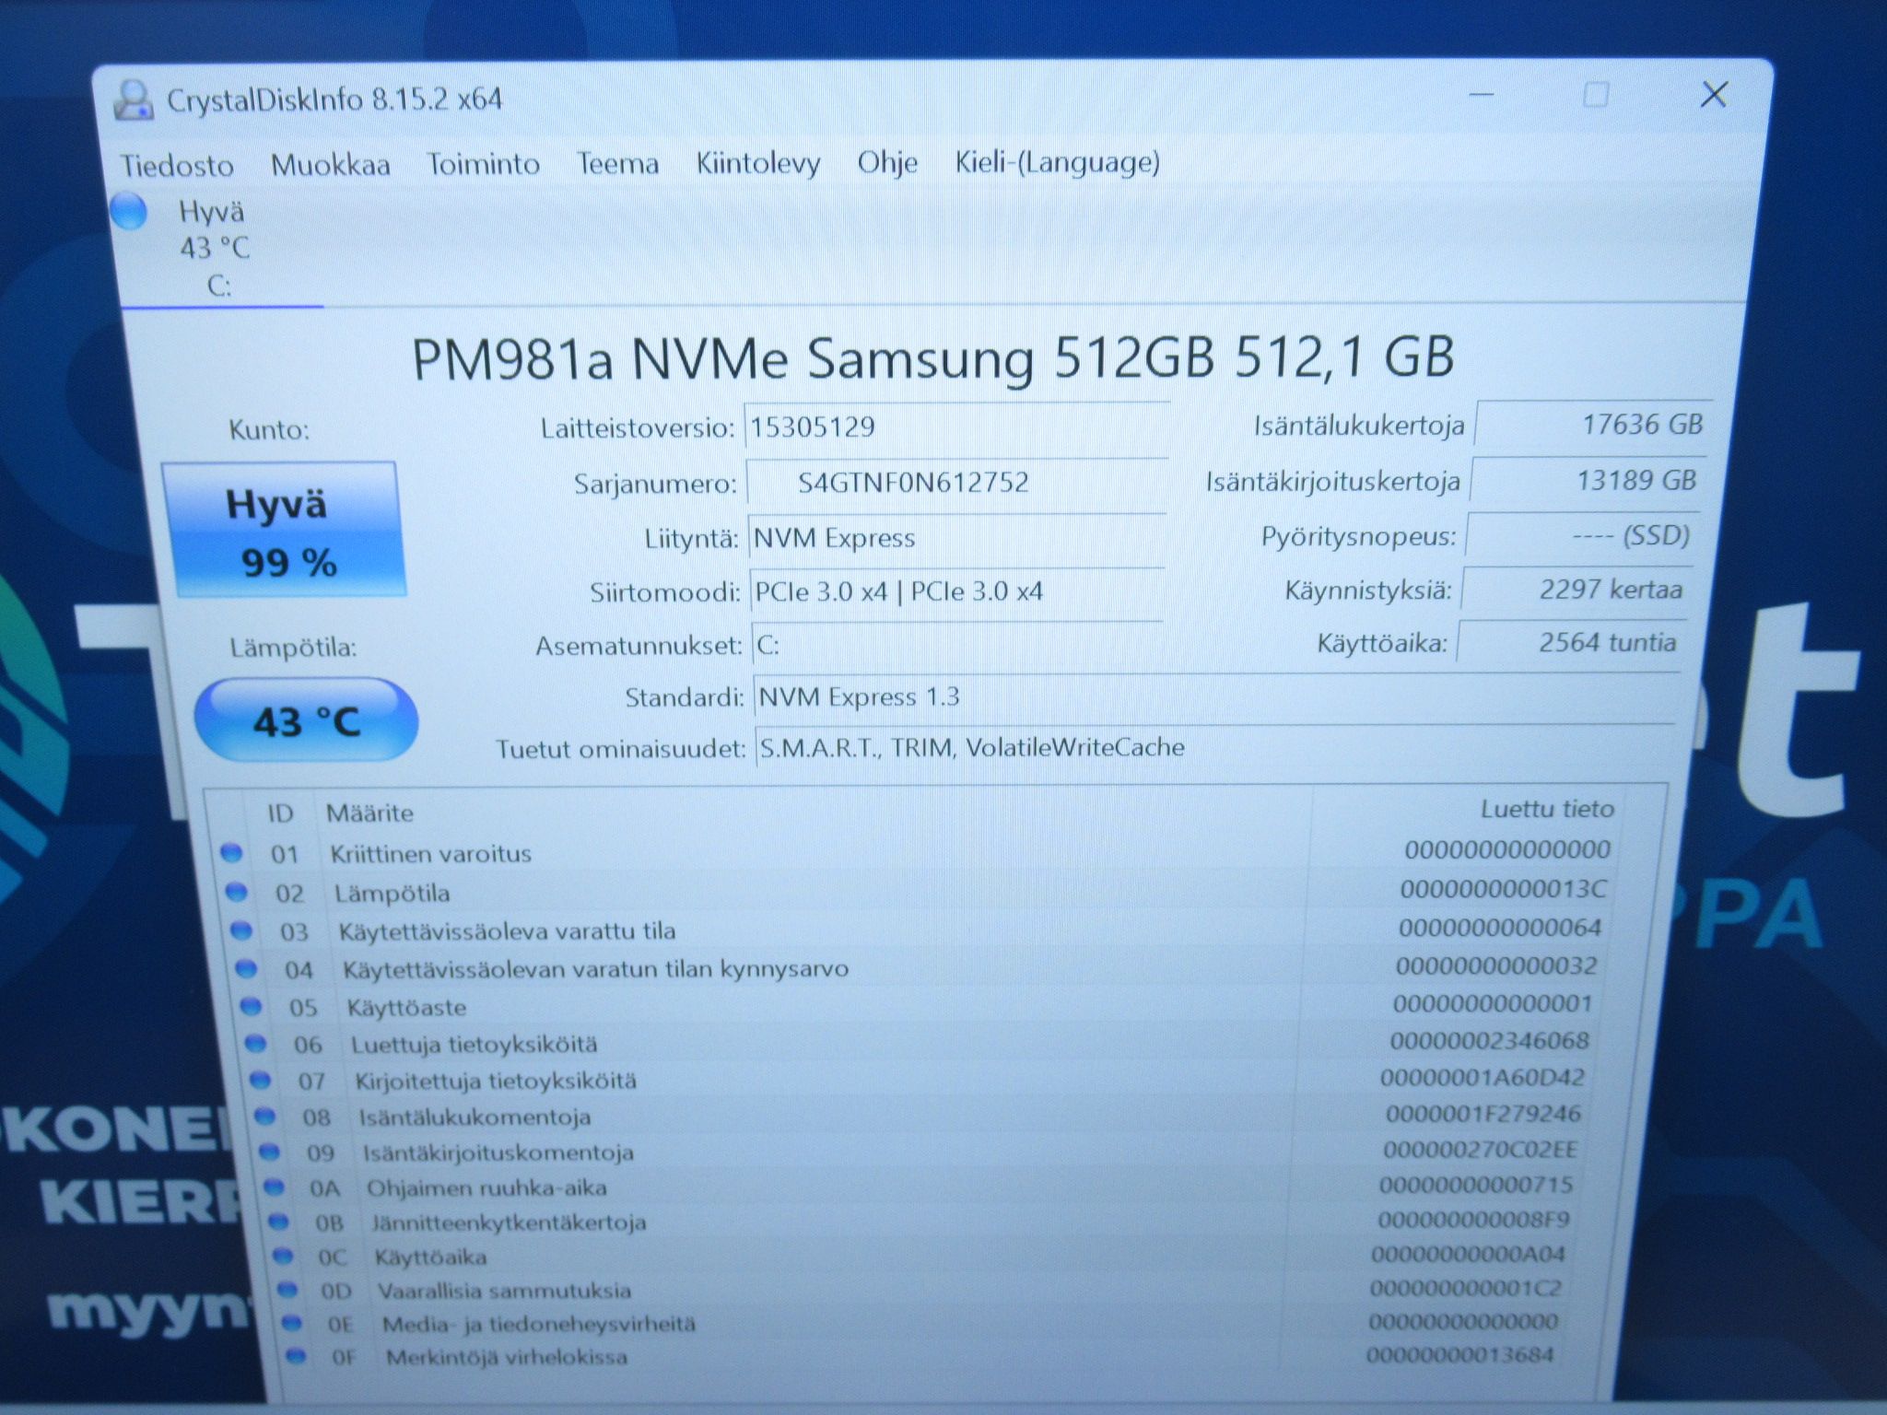Click the Hyvä 99 % health status button
The width and height of the screenshot is (1887, 1415).
[x=284, y=531]
